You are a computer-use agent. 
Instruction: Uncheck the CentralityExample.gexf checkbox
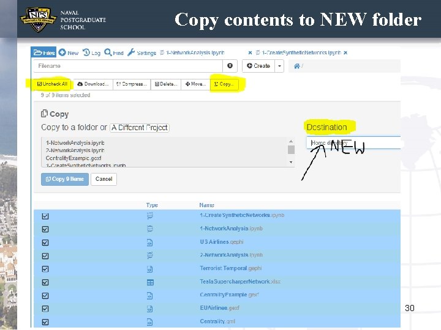[45, 296]
